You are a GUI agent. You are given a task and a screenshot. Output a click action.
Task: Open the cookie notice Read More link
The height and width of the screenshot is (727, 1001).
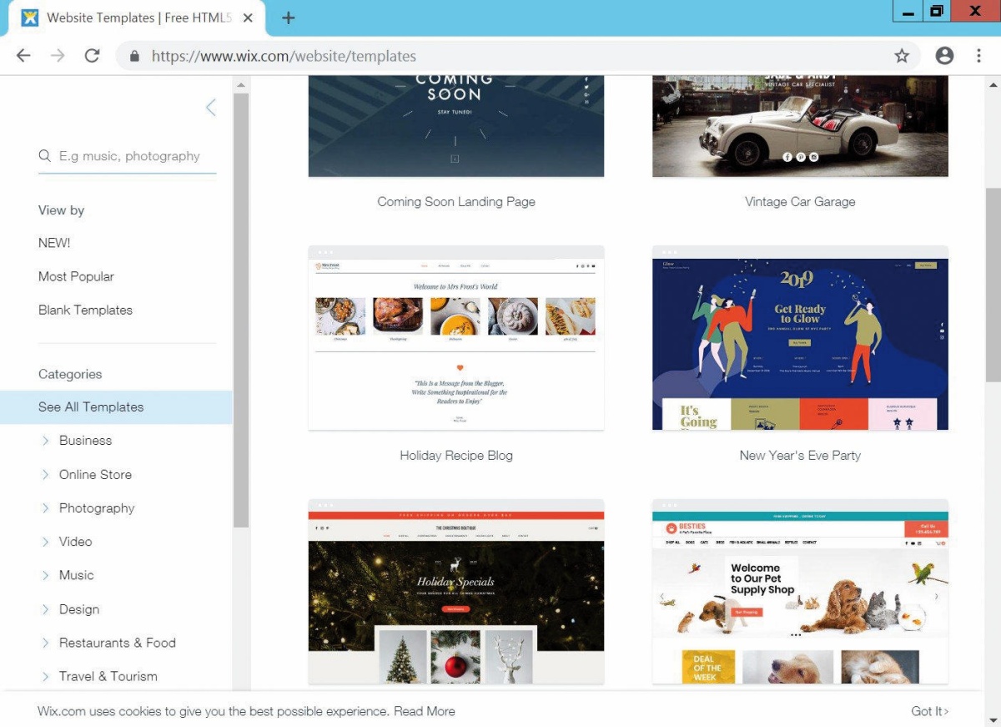[x=425, y=711]
